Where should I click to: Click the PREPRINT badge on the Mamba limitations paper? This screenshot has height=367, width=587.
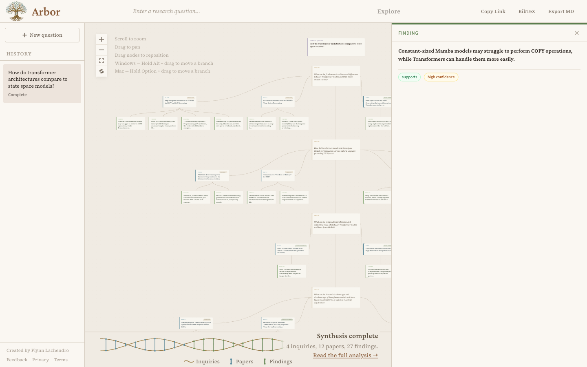pyautogui.click(x=191, y=98)
